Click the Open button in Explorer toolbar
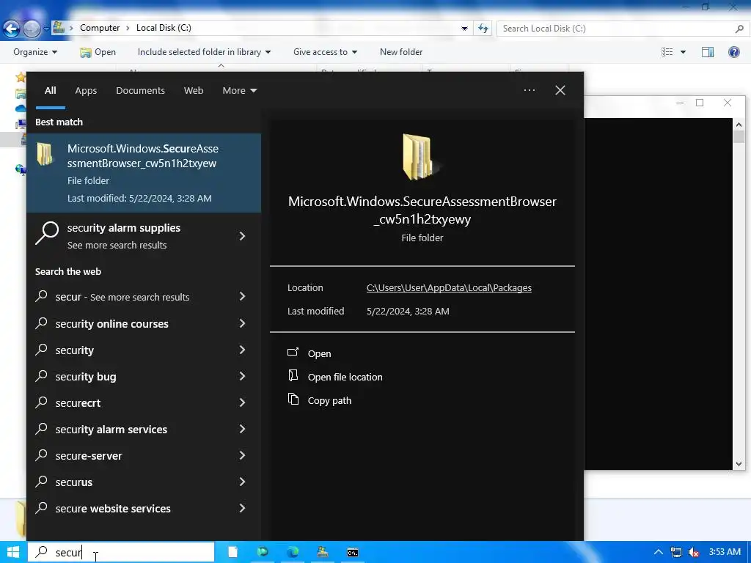 (x=98, y=52)
